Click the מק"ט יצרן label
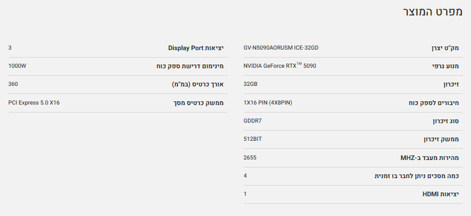Image resolution: width=471 pixels, height=216 pixels. pyautogui.click(x=445, y=48)
